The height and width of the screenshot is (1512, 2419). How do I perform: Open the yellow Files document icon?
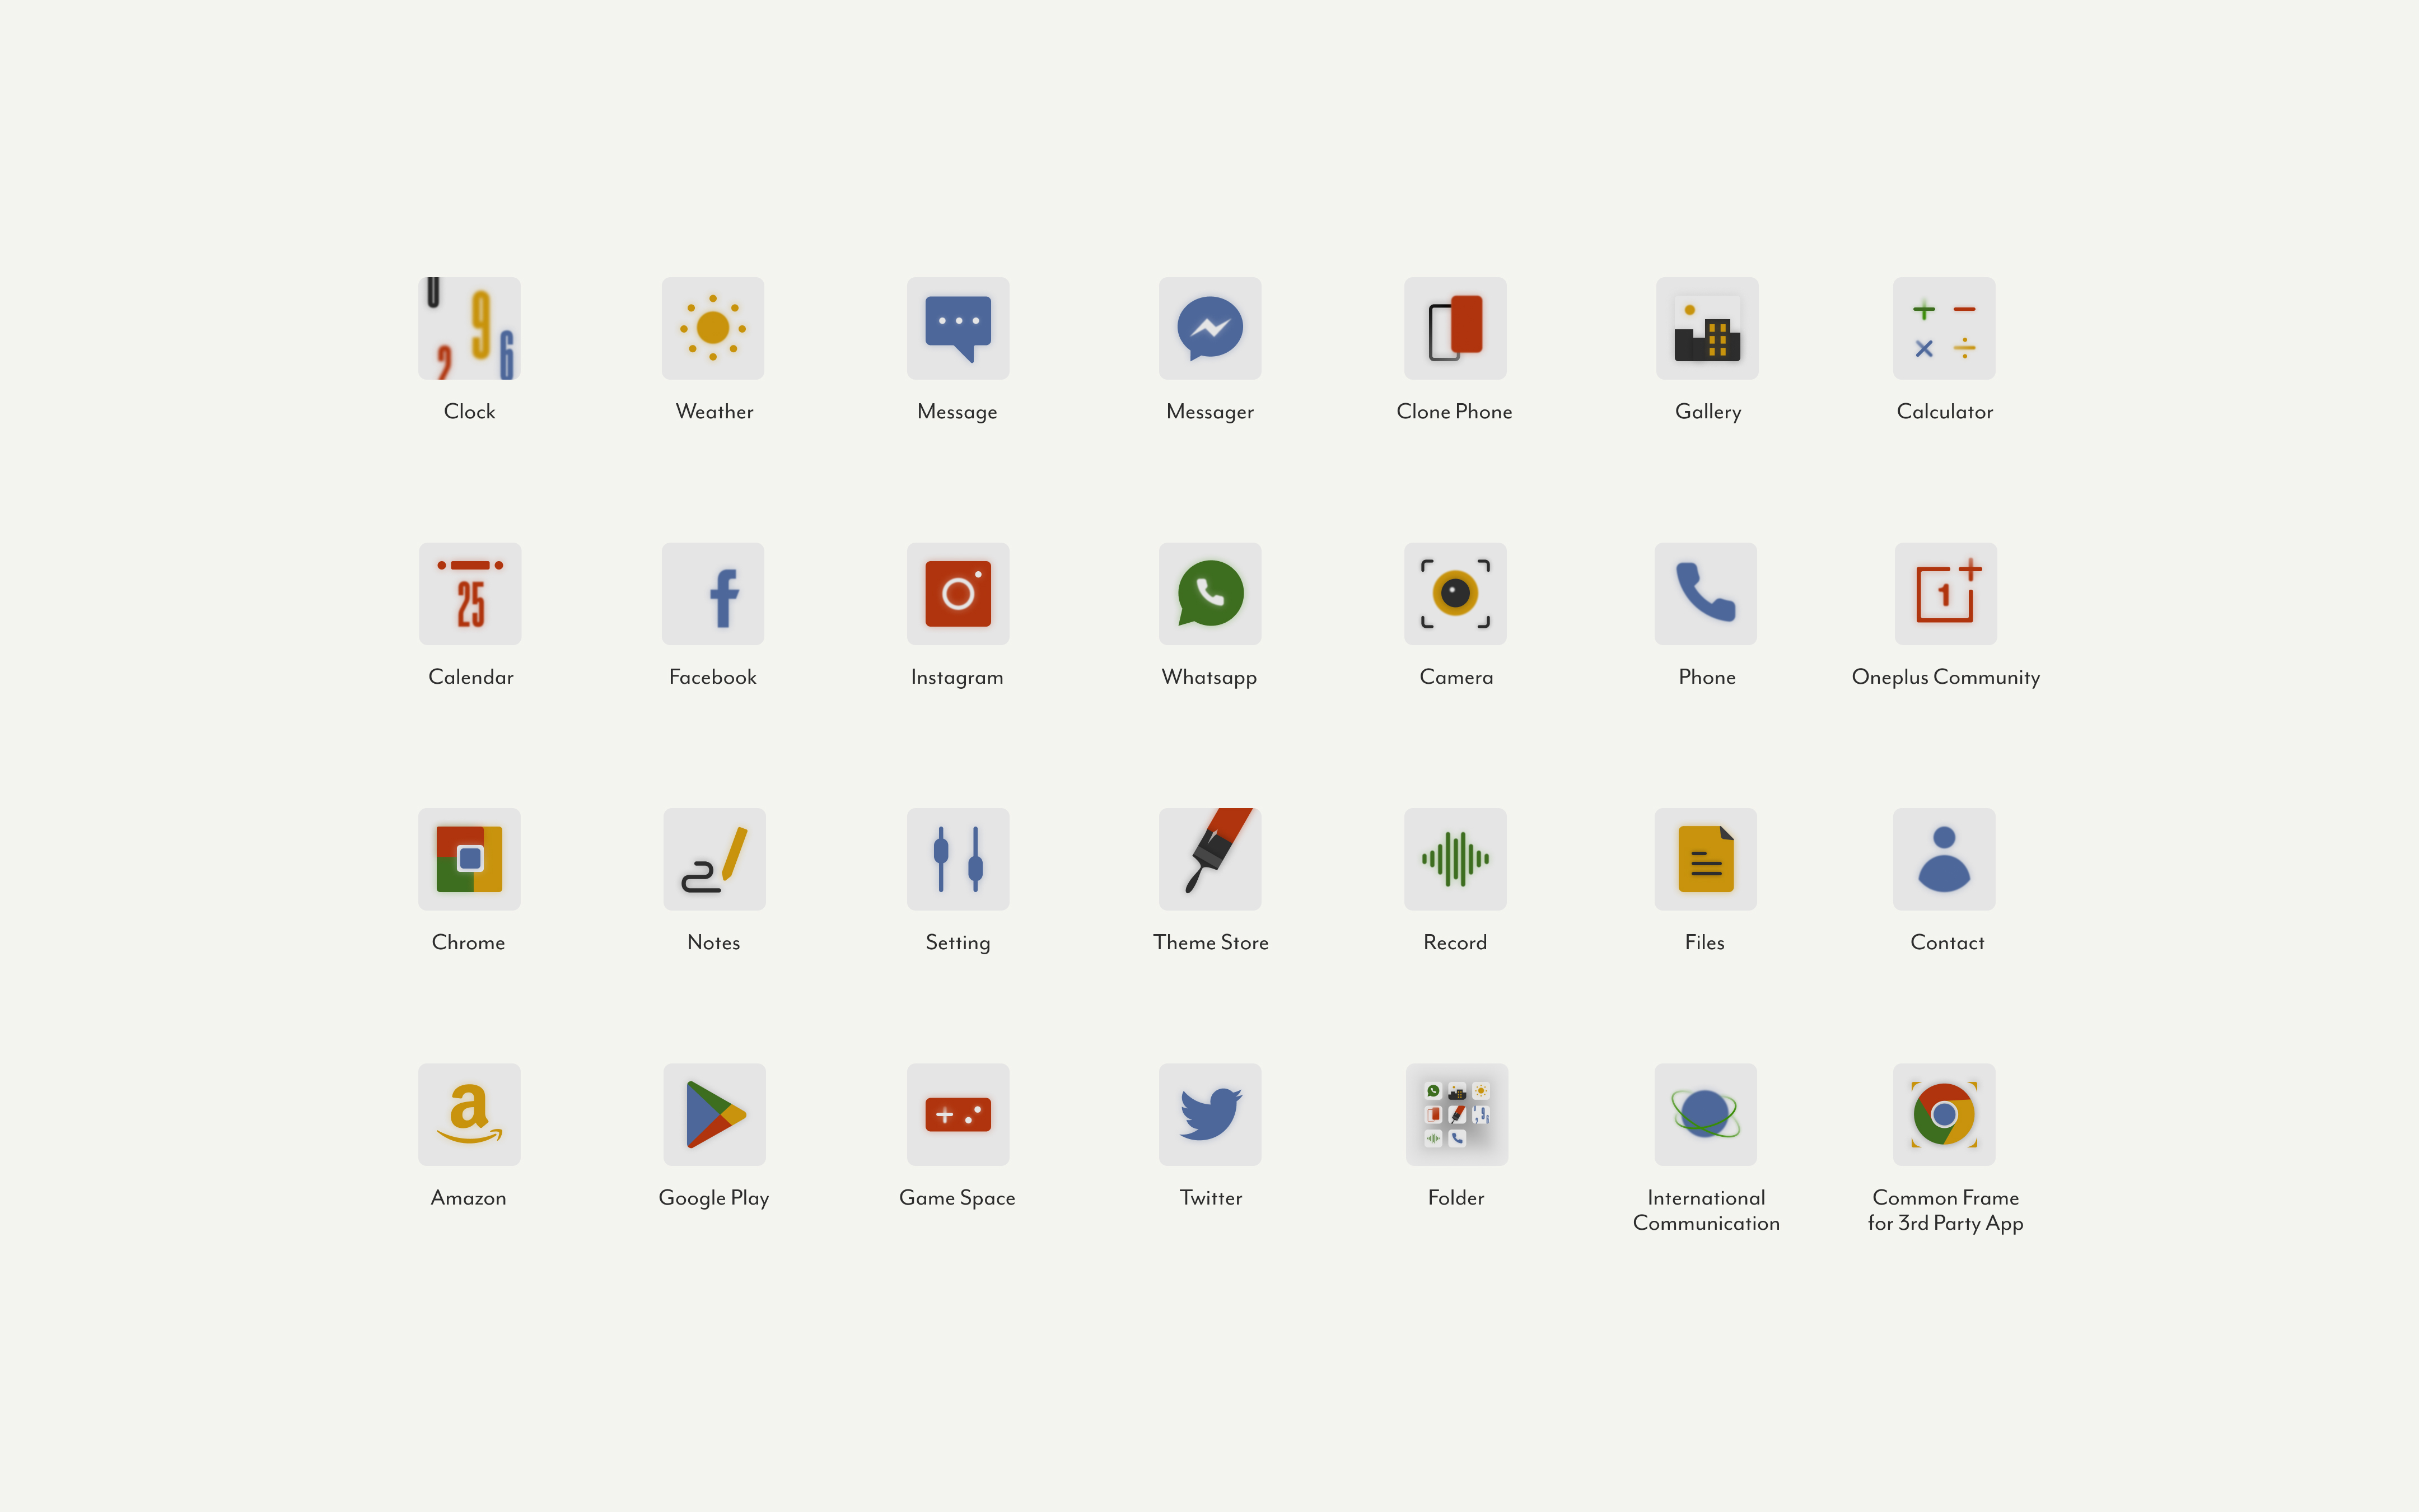click(x=1705, y=858)
